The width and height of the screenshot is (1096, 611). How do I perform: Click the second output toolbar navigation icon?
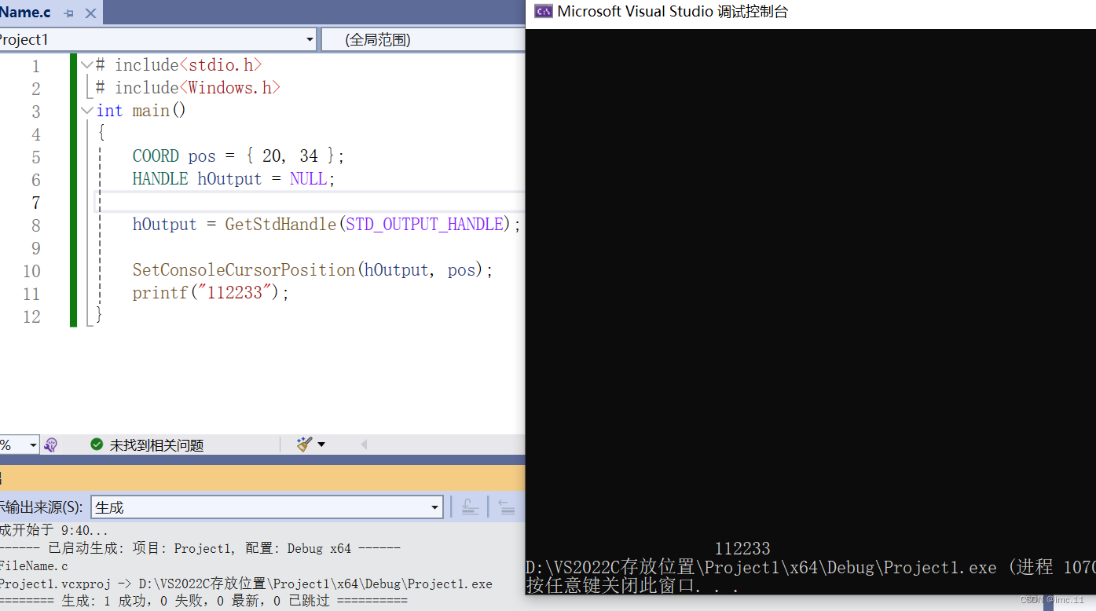click(x=507, y=507)
